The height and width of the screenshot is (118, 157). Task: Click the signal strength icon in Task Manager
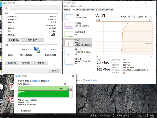[124, 73]
